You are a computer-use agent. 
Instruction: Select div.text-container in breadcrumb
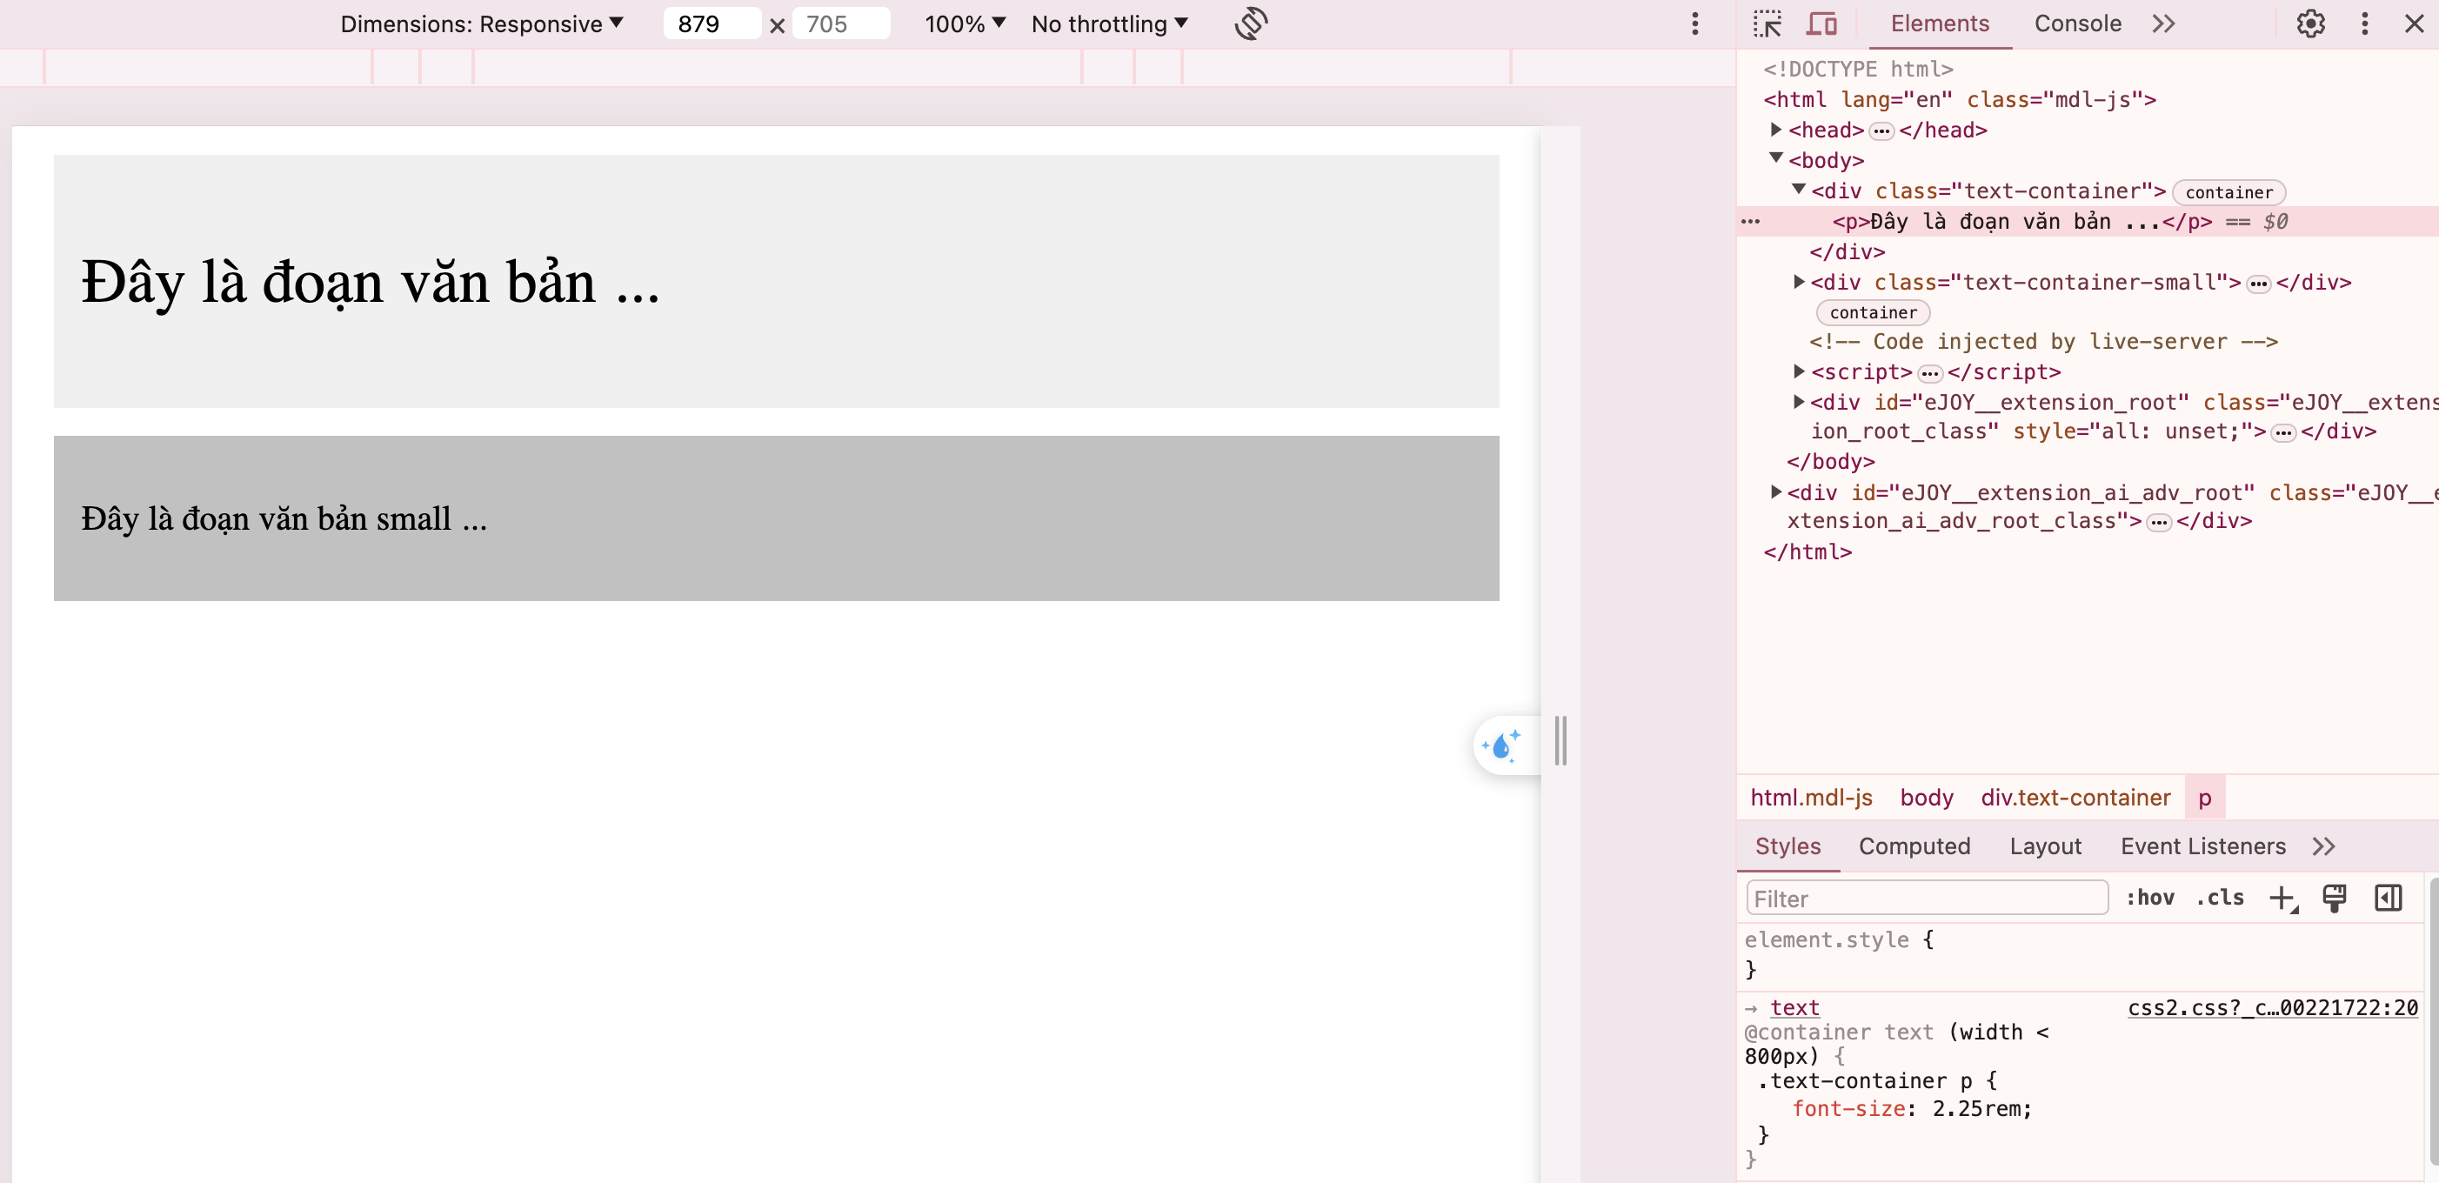tap(2075, 798)
